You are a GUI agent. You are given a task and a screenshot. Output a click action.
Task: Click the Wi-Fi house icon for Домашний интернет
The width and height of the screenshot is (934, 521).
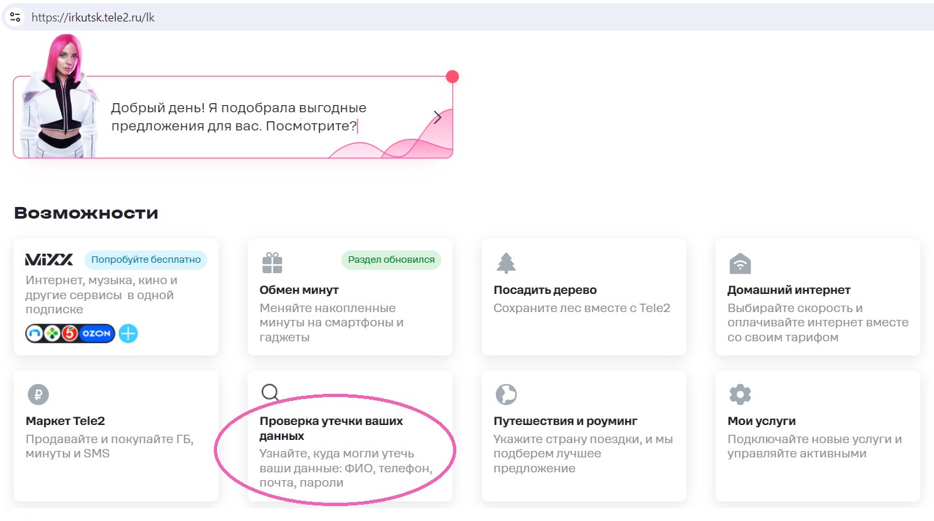740,263
